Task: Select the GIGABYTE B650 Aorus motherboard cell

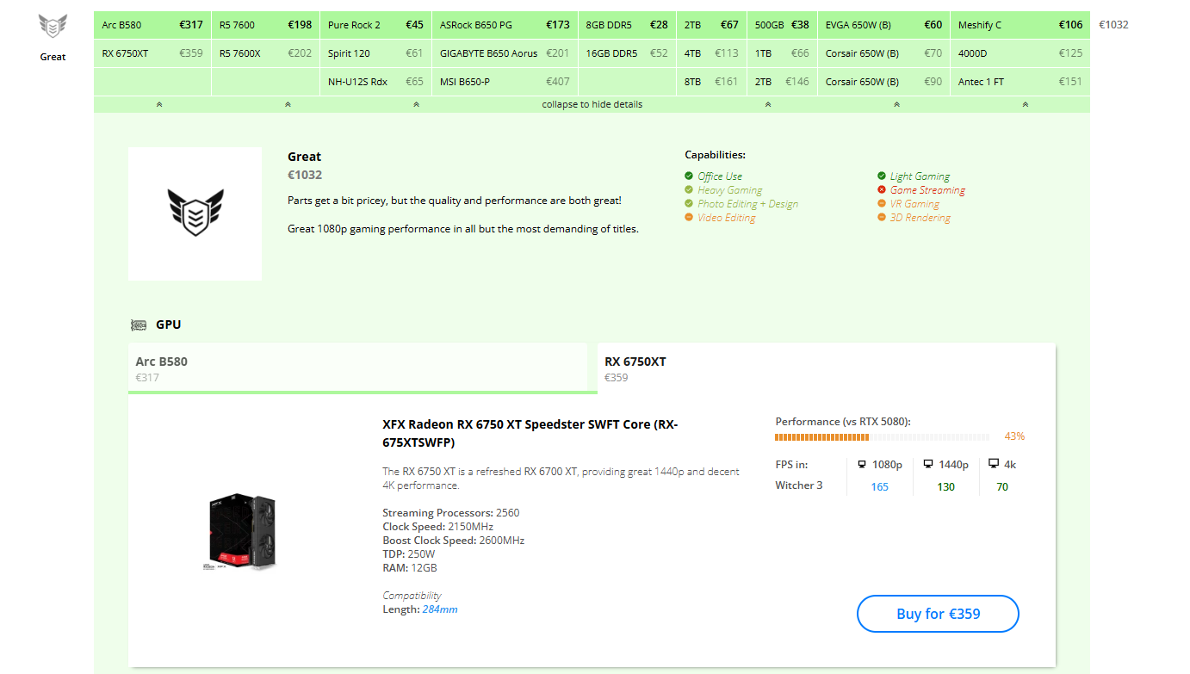Action: 505,53
